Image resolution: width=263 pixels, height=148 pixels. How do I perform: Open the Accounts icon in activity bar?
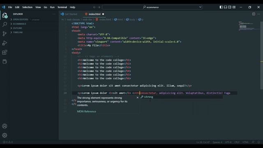point(5,126)
